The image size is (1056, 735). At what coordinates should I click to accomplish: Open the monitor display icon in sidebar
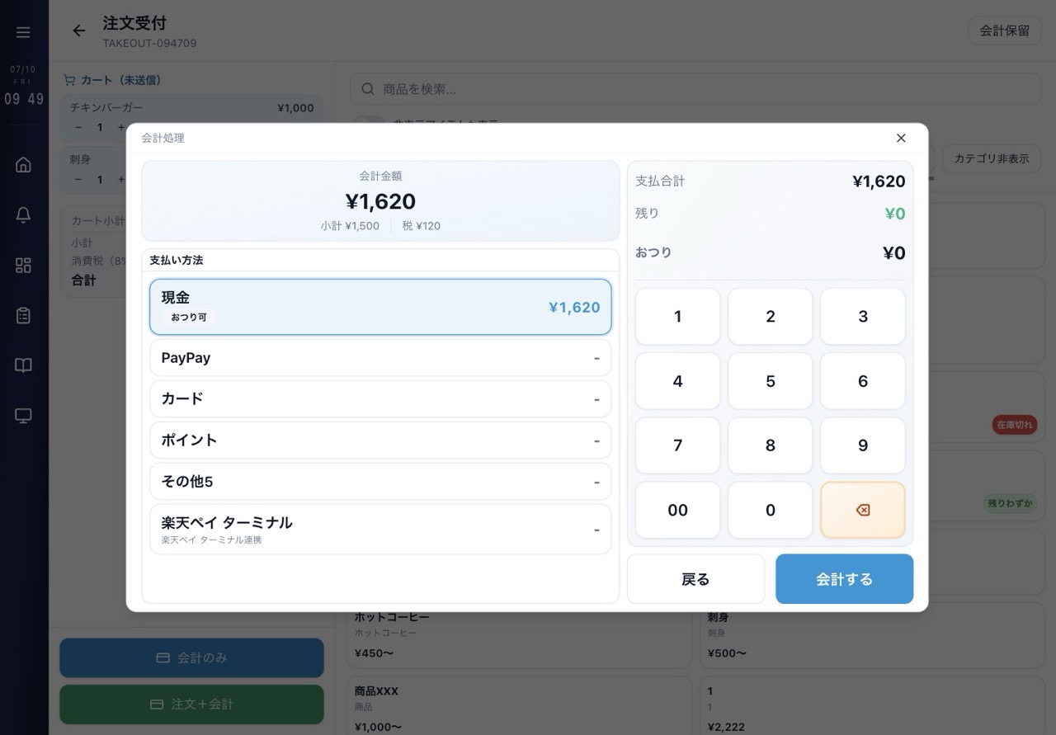23,416
